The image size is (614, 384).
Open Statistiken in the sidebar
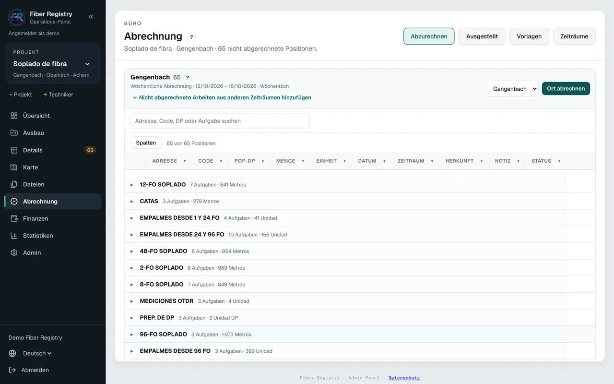coord(53,236)
